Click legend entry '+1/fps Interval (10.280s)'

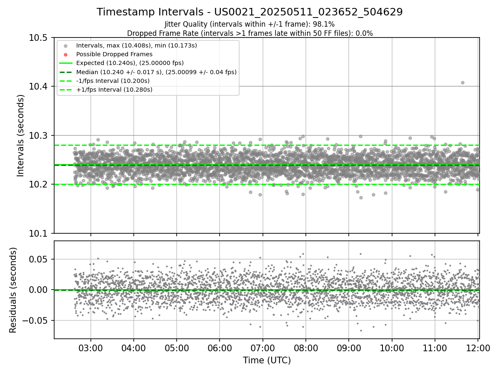pyautogui.click(x=114, y=90)
